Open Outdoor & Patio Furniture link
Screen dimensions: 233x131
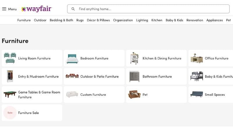coord(99,77)
